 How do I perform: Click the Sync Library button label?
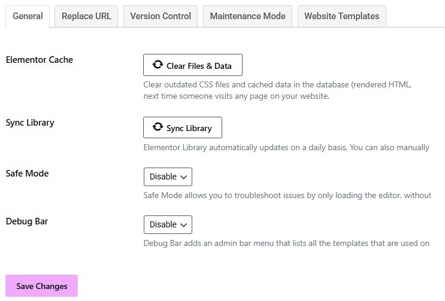pos(189,128)
